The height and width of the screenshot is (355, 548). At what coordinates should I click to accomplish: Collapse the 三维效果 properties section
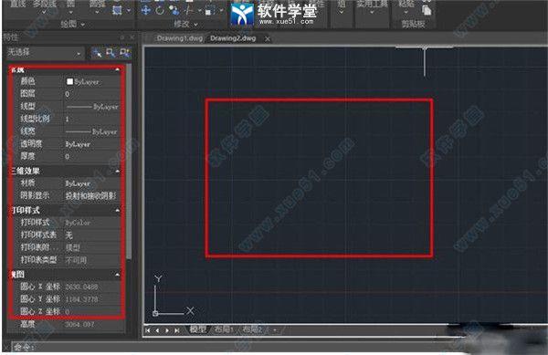coord(117,171)
